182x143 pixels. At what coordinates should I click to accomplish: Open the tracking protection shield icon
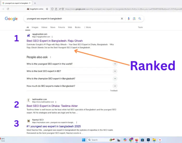click(x=52, y=9)
